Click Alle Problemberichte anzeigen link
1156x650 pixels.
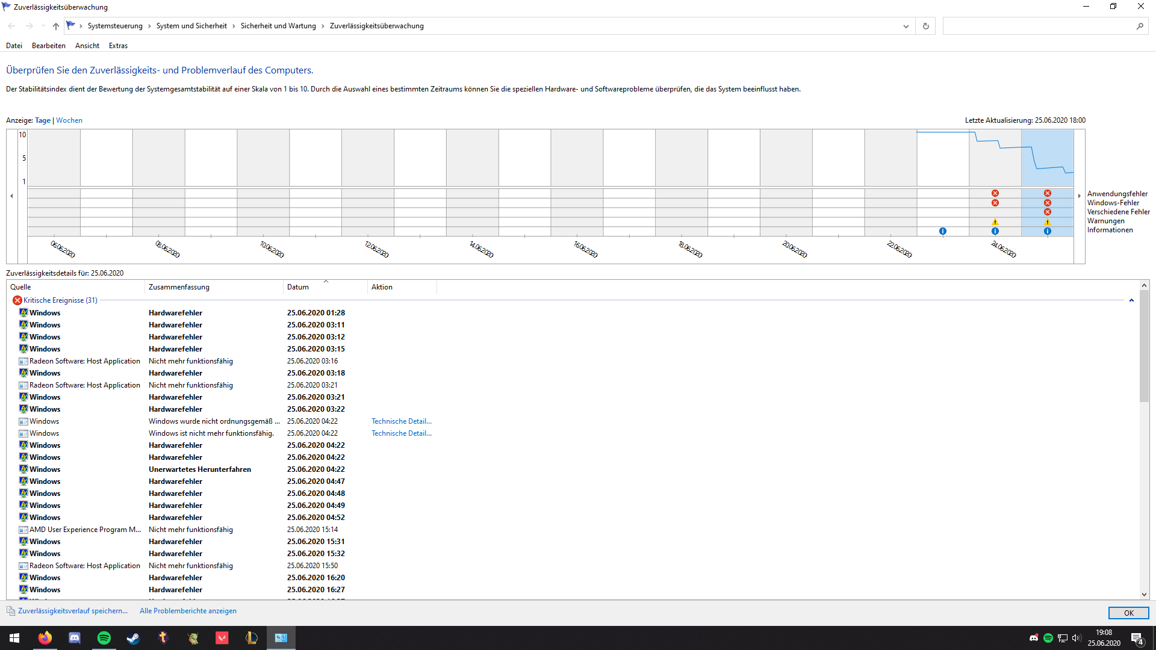(x=188, y=611)
